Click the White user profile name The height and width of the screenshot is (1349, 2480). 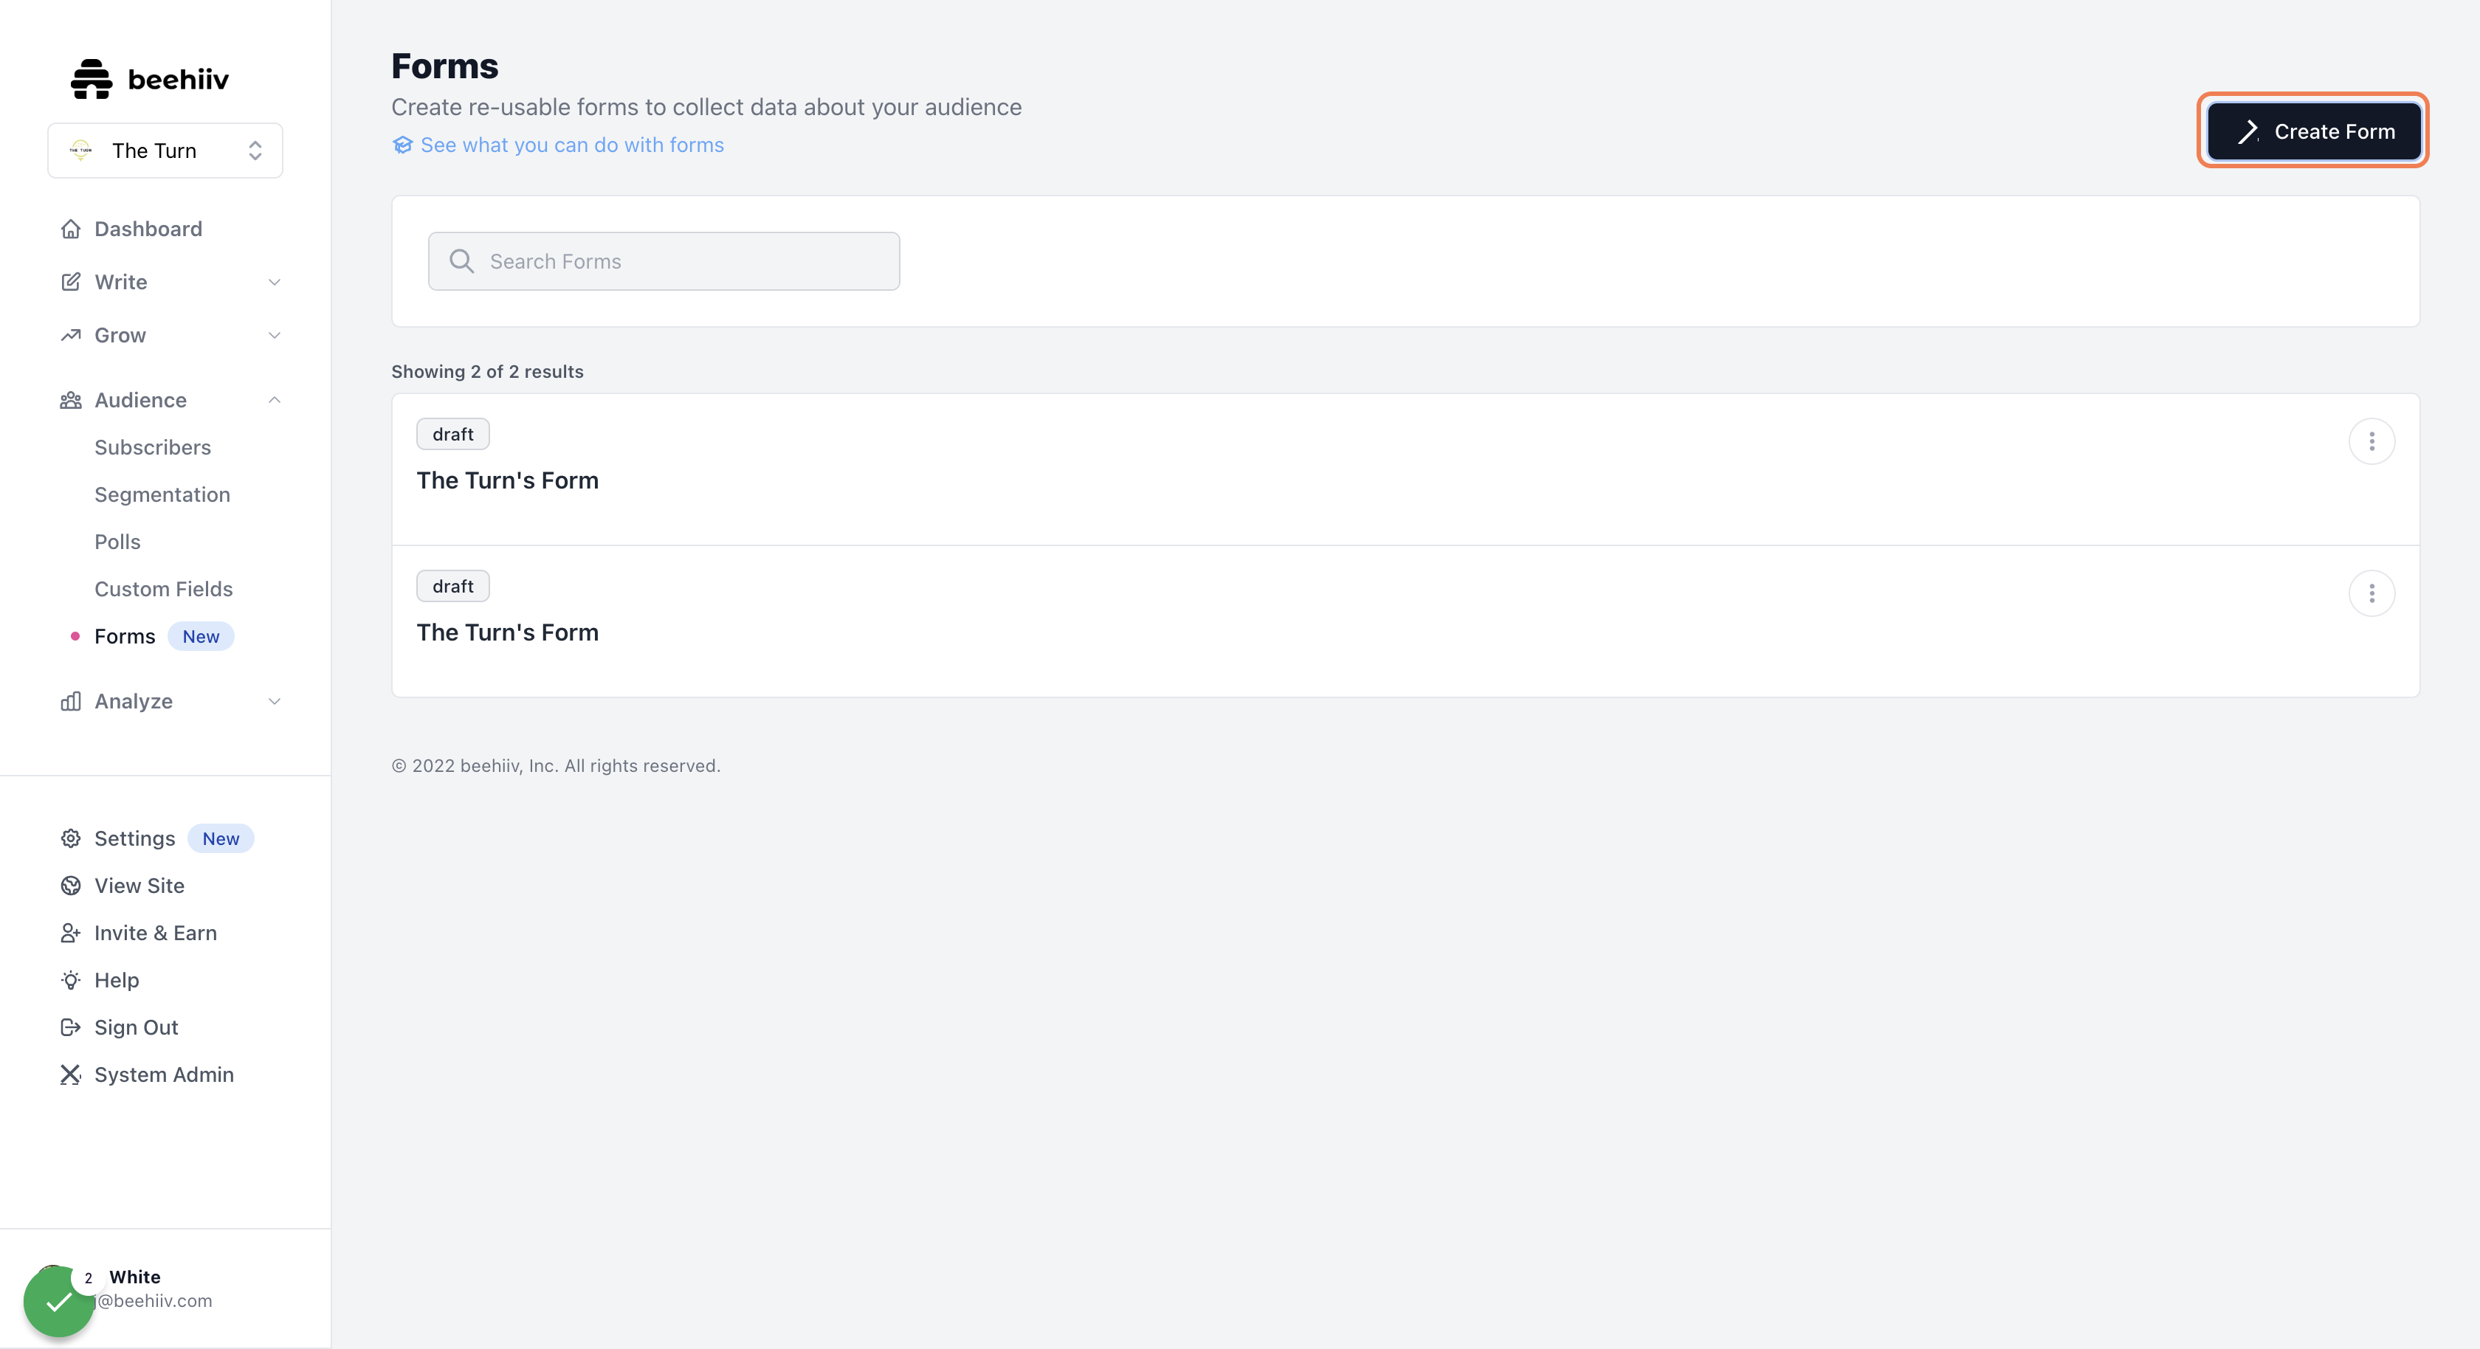135,1277
